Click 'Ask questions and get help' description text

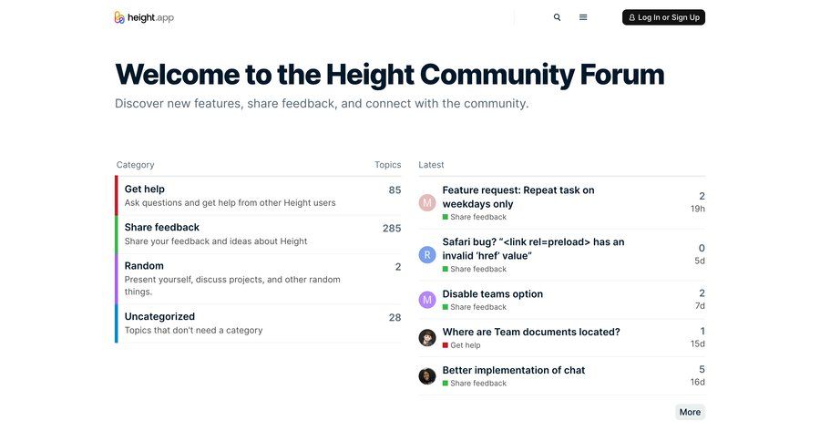click(x=231, y=203)
